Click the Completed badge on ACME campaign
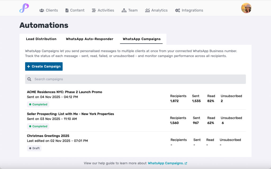The image size is (271, 169). click(38, 104)
